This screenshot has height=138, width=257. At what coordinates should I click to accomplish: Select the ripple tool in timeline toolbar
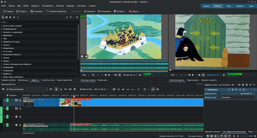tap(75, 89)
